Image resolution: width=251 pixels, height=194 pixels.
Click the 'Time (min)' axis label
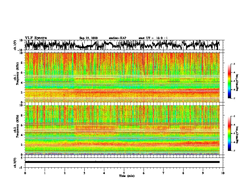[127, 176]
